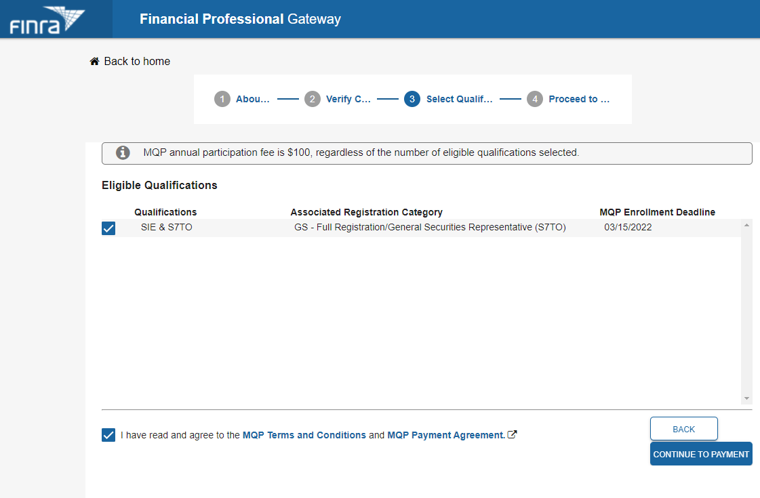Click the info icon in the fee notice
Screen dimensions: 760x498
click(x=123, y=153)
